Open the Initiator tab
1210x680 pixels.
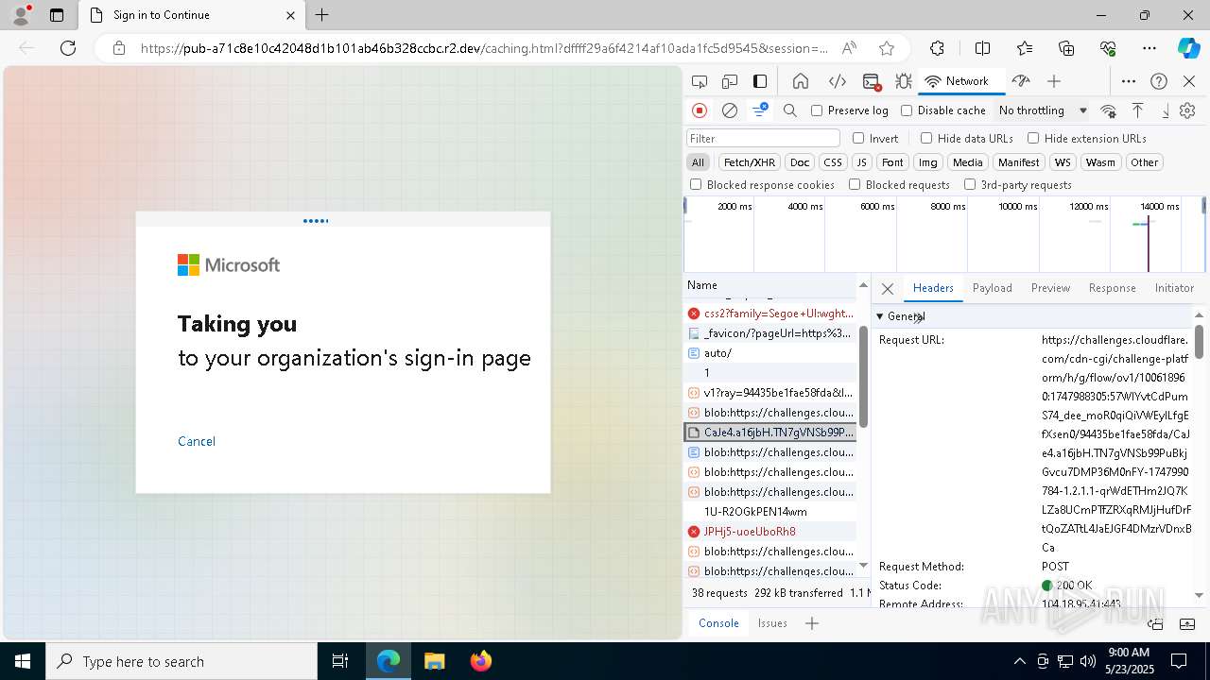click(x=1174, y=288)
